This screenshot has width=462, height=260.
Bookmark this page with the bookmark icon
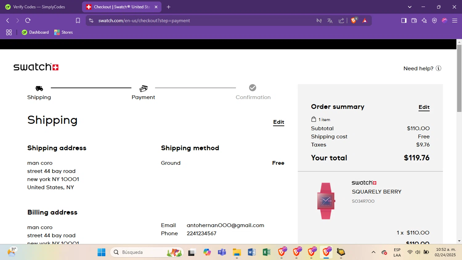coord(78,21)
